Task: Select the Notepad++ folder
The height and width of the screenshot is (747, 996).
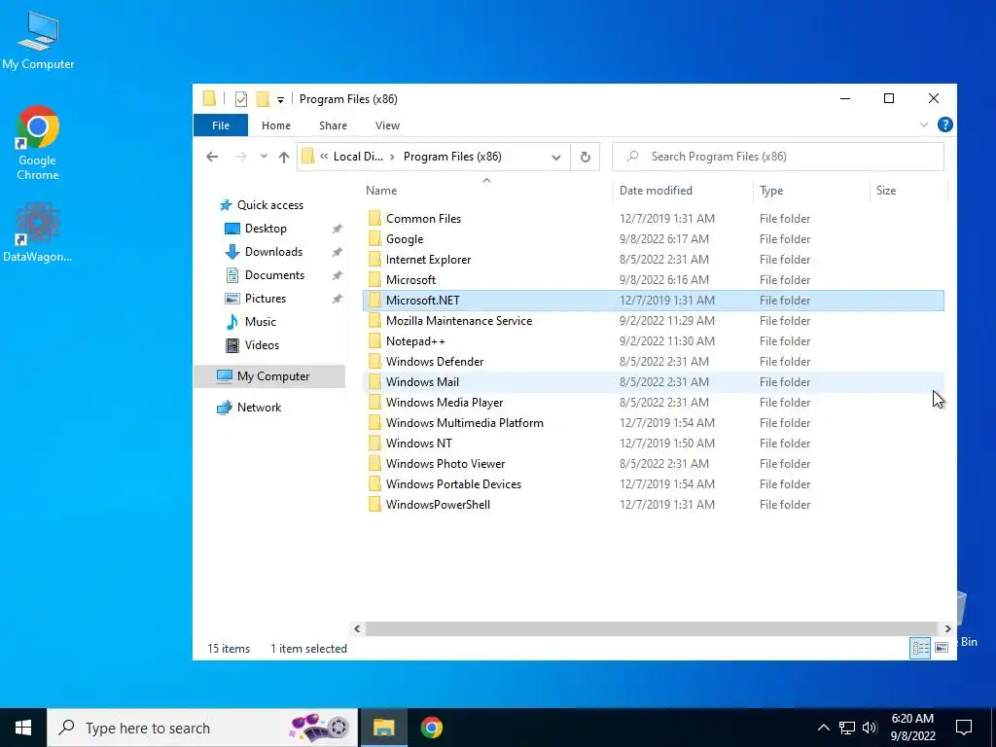Action: (x=415, y=341)
